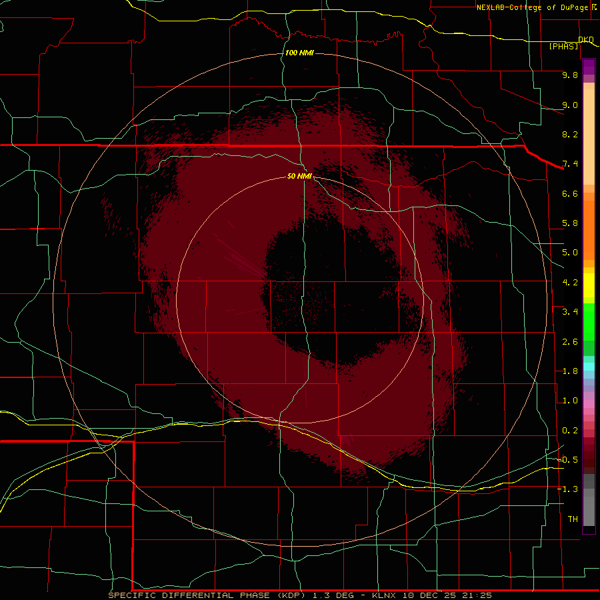Click the 5.0 color scale value
The image size is (600, 600).
tap(570, 253)
